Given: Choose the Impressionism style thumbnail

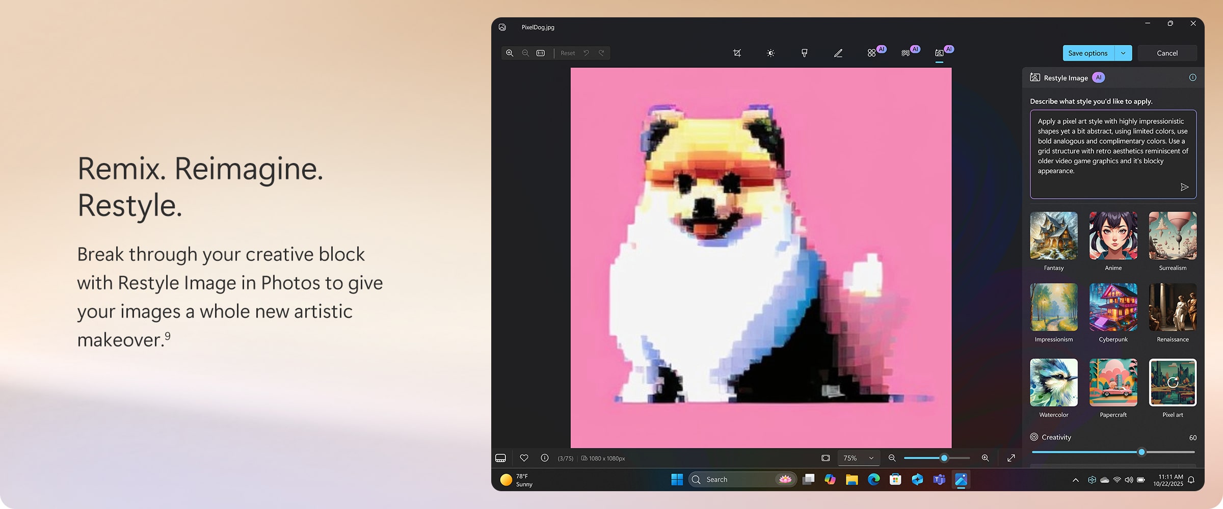Looking at the screenshot, I should 1053,307.
